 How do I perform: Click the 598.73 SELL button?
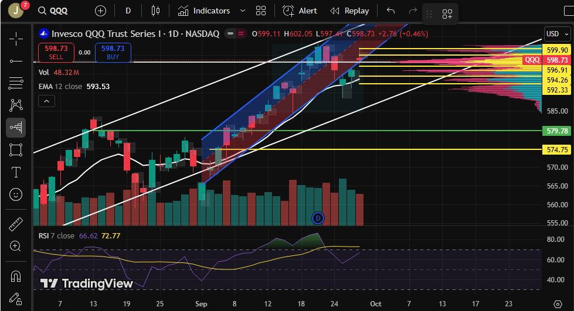(x=56, y=52)
